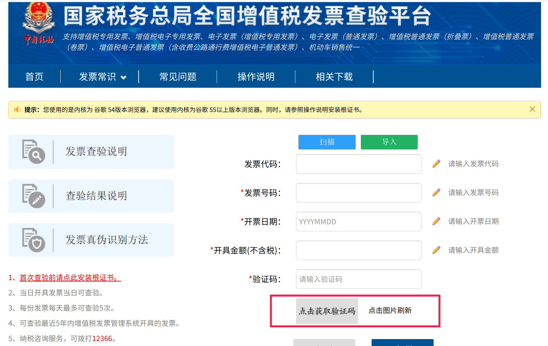548x346 pixels.
Task: Open the 常见问题 menu item
Action: point(178,77)
